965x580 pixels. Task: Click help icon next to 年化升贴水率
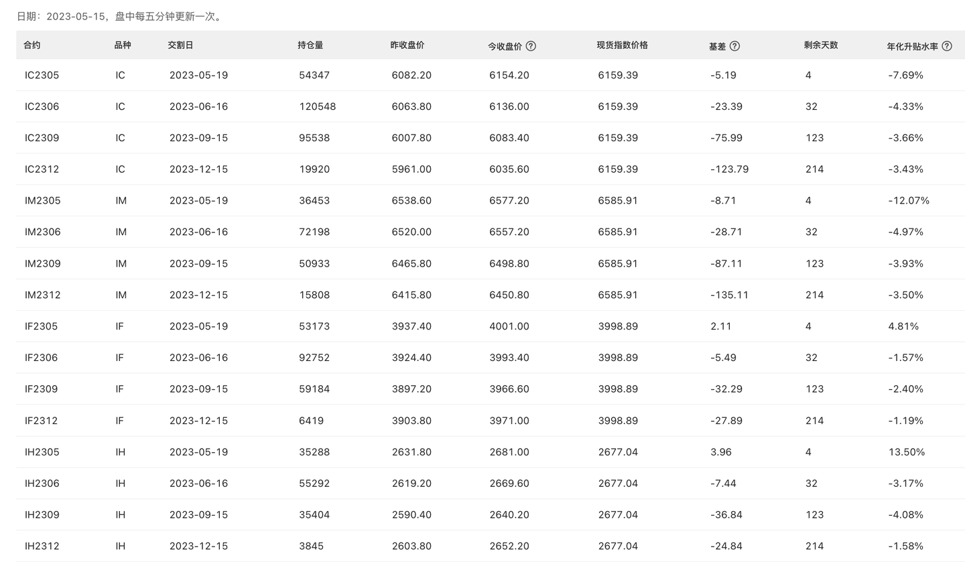[946, 46]
